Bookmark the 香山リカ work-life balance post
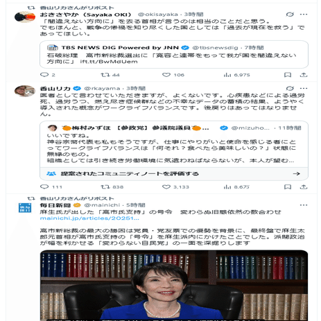This screenshot has height=321, width=321. (288, 186)
